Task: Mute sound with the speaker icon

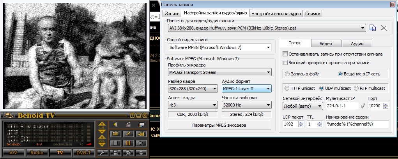Action: 116,124
